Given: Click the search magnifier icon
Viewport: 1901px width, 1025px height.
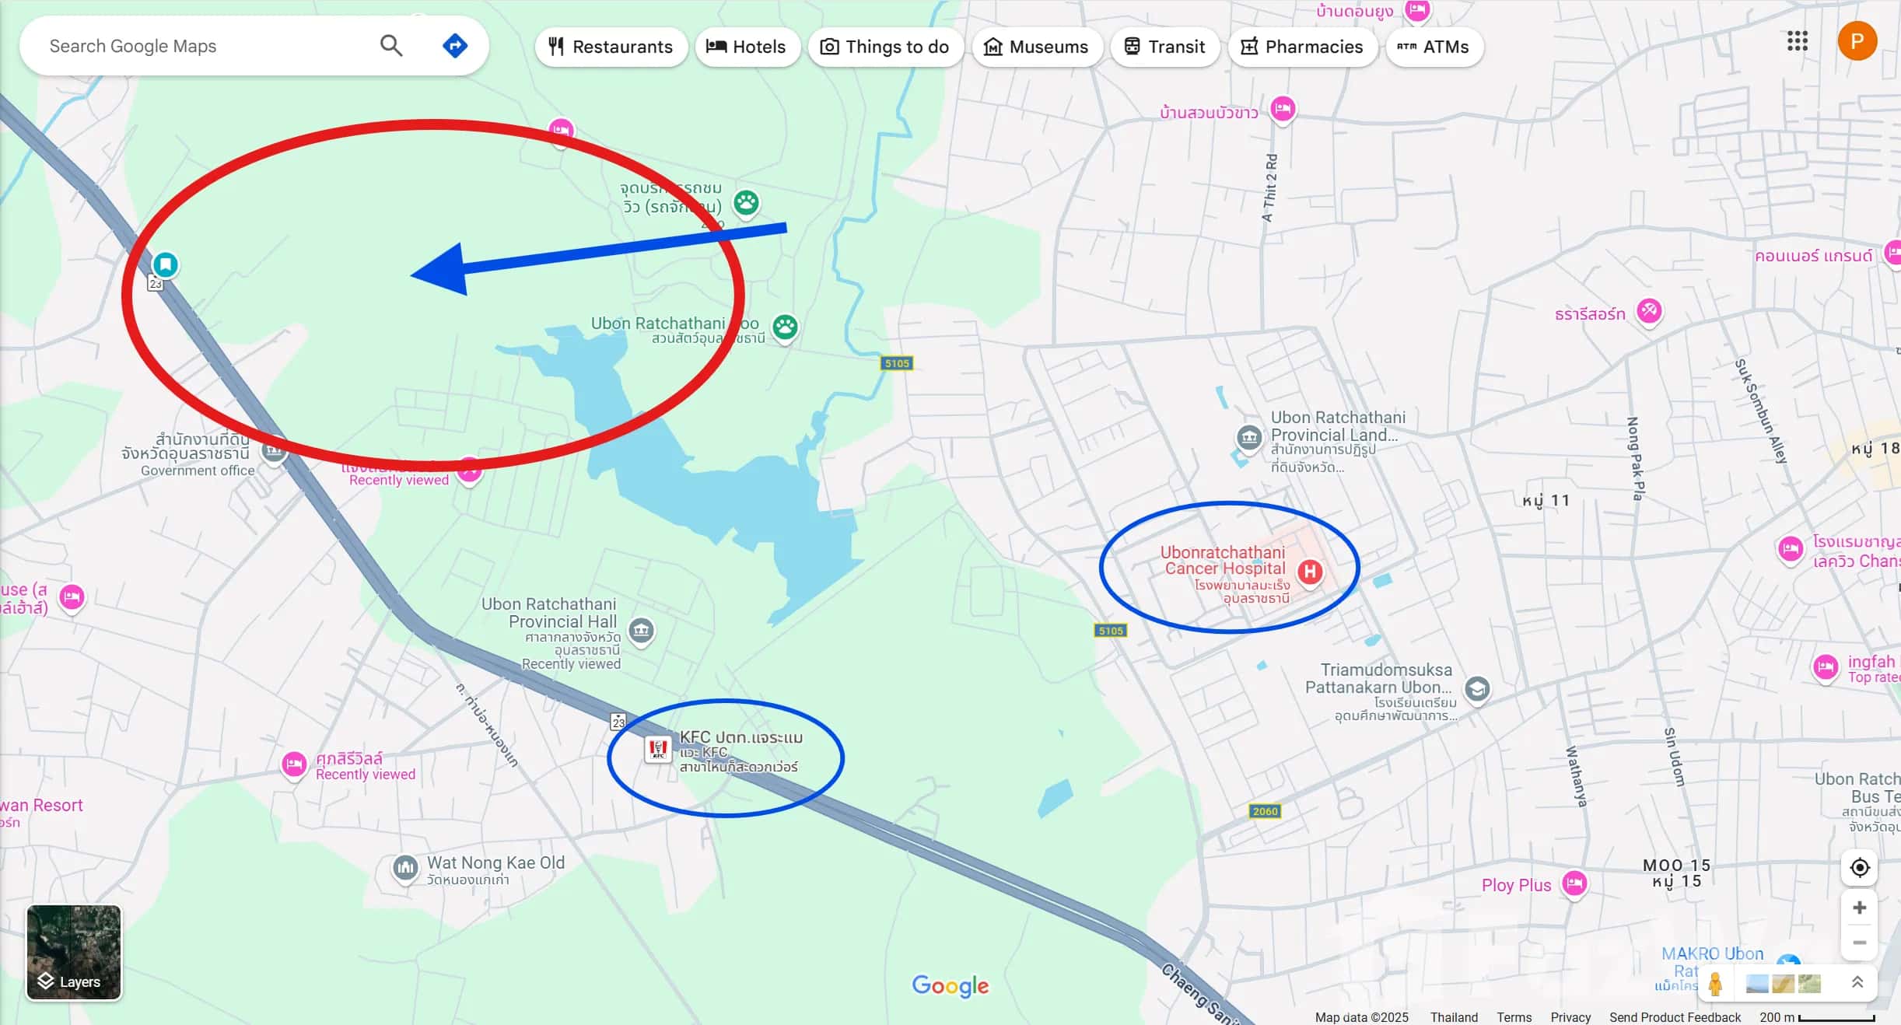Looking at the screenshot, I should click(391, 46).
